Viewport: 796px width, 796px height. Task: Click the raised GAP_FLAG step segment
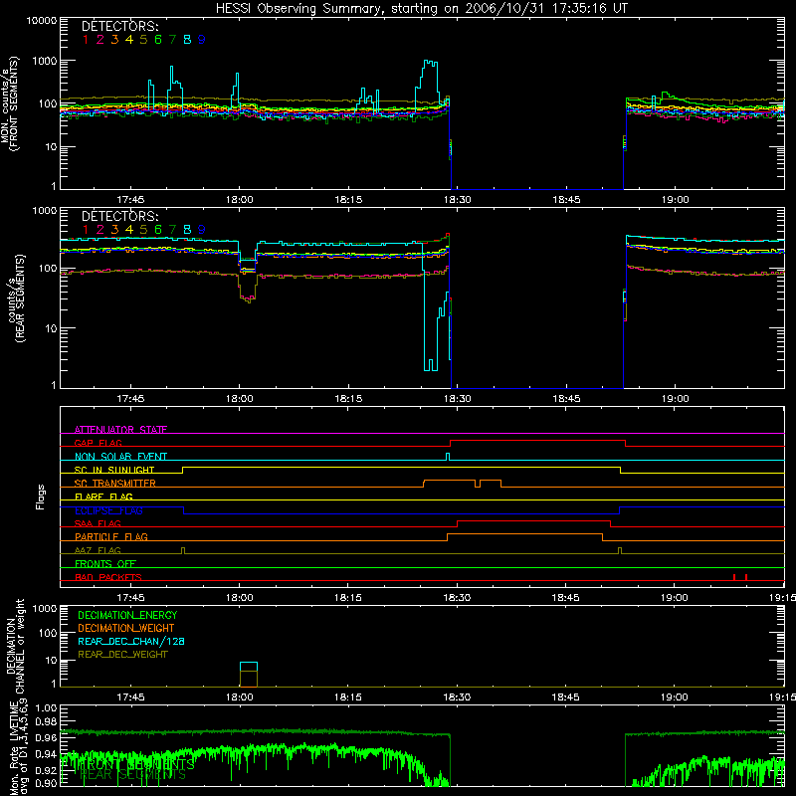(x=537, y=440)
